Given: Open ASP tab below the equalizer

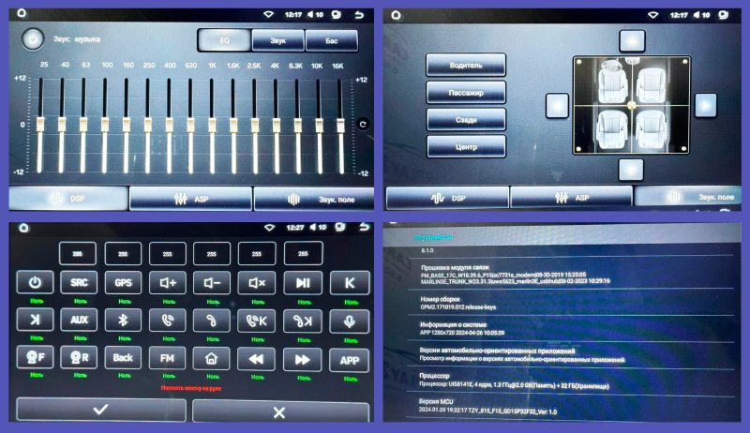Looking at the screenshot, I should [190, 199].
